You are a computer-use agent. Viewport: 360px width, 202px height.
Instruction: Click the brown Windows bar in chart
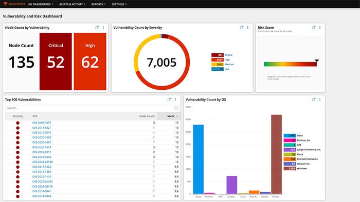277,154
